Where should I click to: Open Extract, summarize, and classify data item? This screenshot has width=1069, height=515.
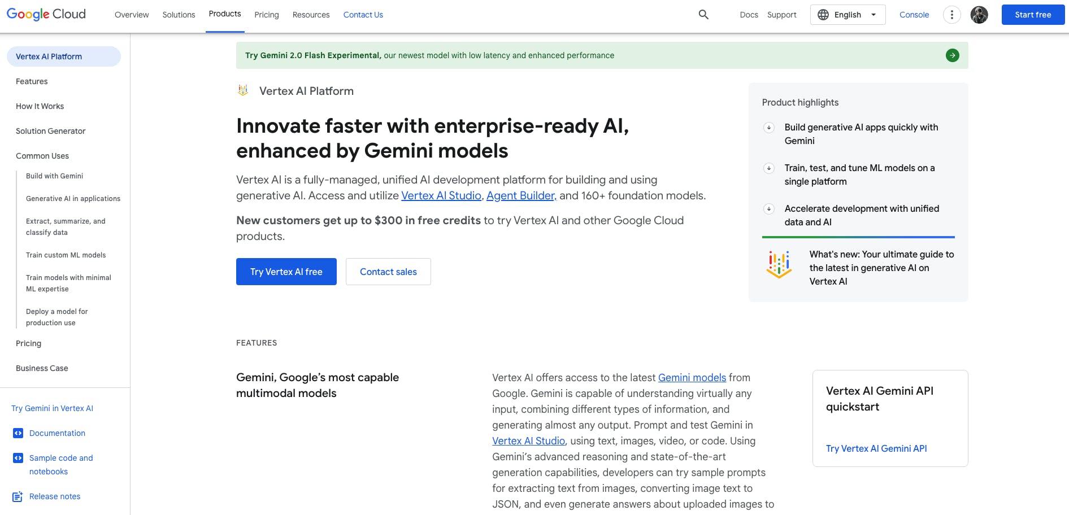click(x=66, y=226)
